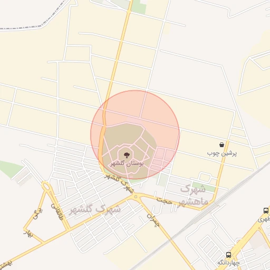
Task: Click the پرشین چوب shop label
Action: click(222, 153)
